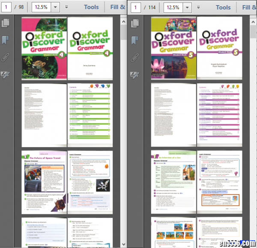Viewport: 257px width, 248px height.
Task: Click scroll up arrow in right window
Action: [x=254, y=22]
